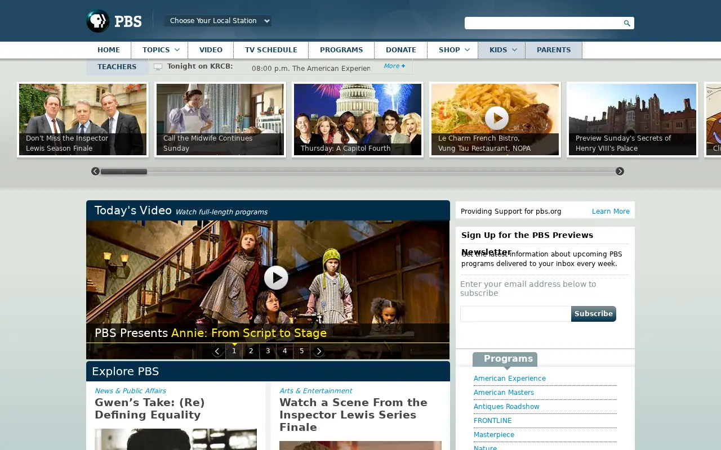721x450 pixels.
Task: Go to previous Today's Video slide
Action: point(217,351)
